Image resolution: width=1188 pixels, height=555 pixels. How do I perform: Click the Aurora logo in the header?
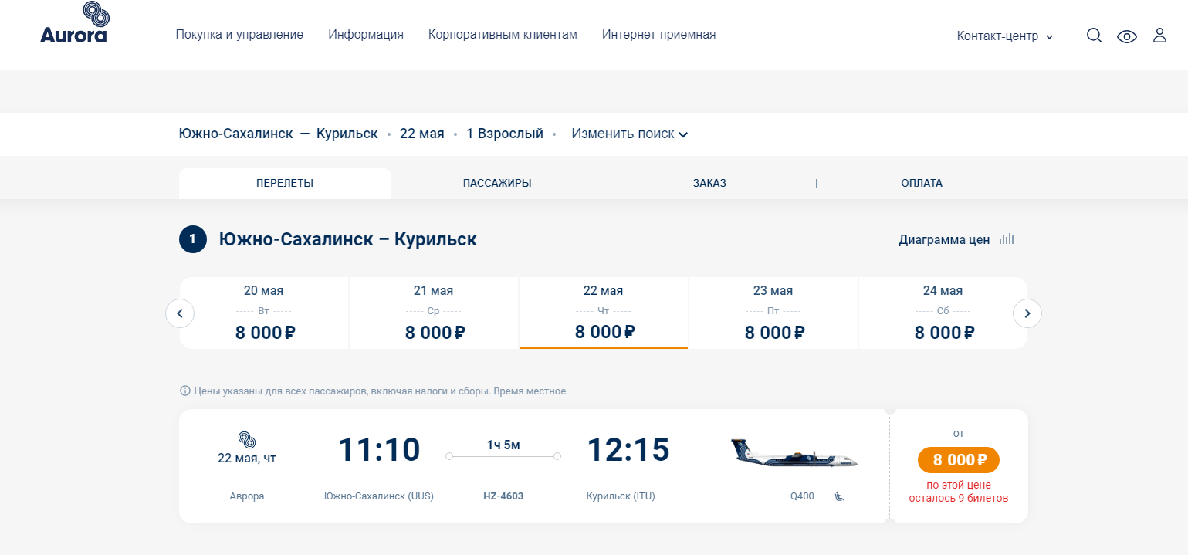coord(74,22)
